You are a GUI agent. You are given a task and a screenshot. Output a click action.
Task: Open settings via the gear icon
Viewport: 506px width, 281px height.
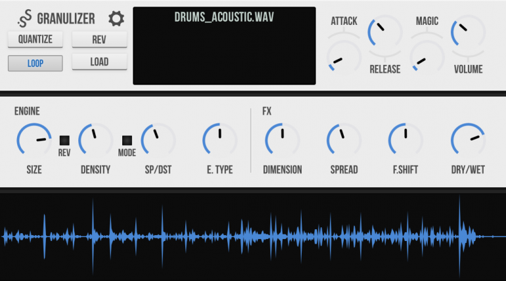point(116,18)
